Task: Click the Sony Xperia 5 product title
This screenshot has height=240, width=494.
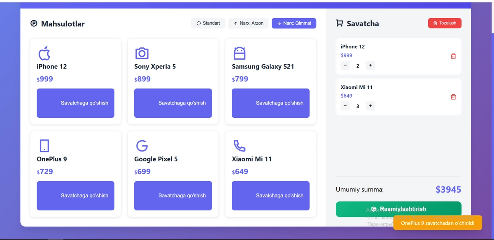Action: (155, 66)
